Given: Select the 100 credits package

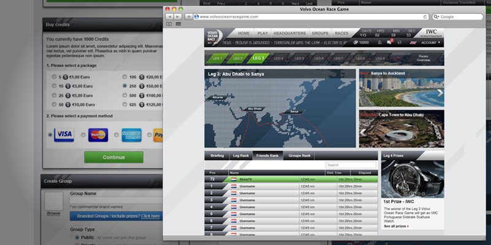Looking at the screenshot, I should coord(125,77).
